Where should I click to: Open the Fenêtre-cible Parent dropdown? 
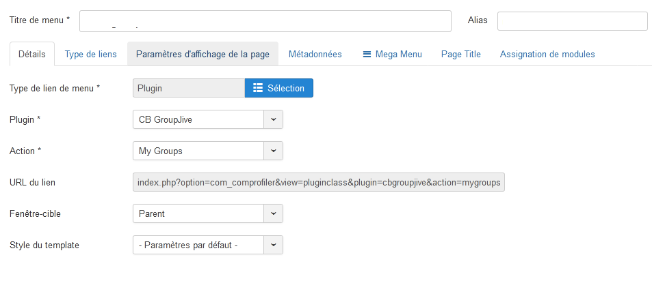(208, 213)
